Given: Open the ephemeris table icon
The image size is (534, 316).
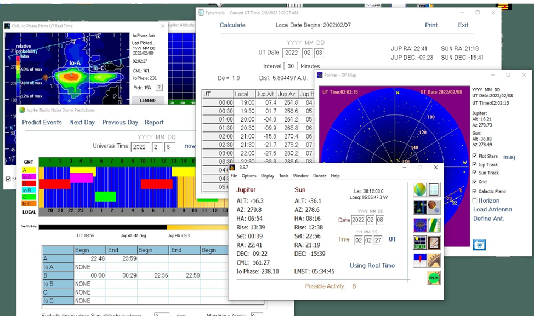Looking at the screenshot, I should click(x=434, y=189).
